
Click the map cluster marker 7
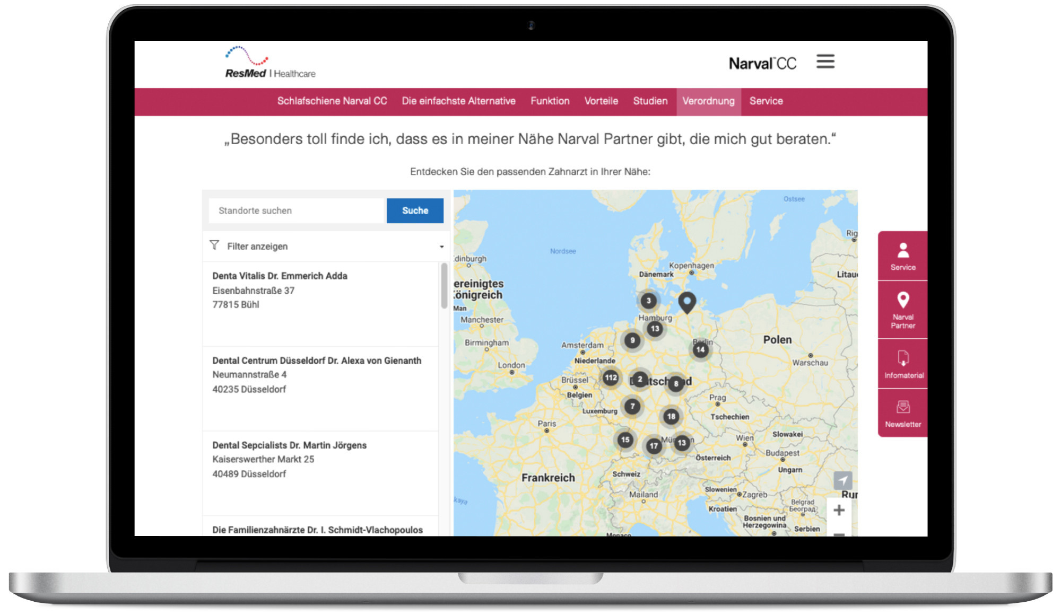point(632,407)
